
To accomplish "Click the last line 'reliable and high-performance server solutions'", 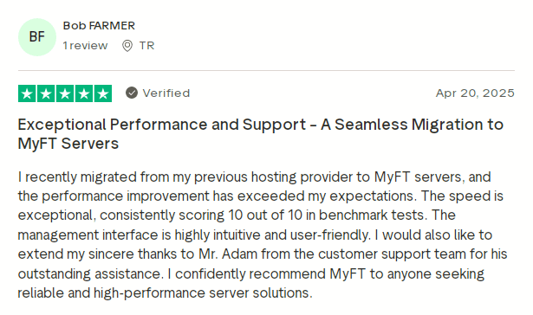I will point(165,293).
